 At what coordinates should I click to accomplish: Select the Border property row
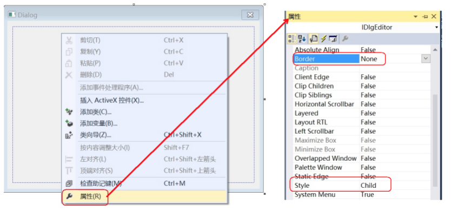(361, 59)
